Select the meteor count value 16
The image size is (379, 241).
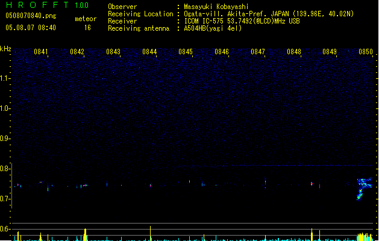pyautogui.click(x=87, y=28)
